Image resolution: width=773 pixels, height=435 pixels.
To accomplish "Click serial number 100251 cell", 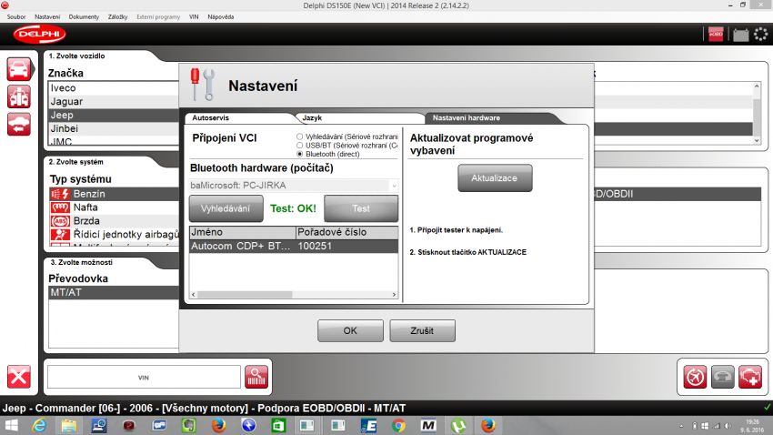I will click(315, 246).
